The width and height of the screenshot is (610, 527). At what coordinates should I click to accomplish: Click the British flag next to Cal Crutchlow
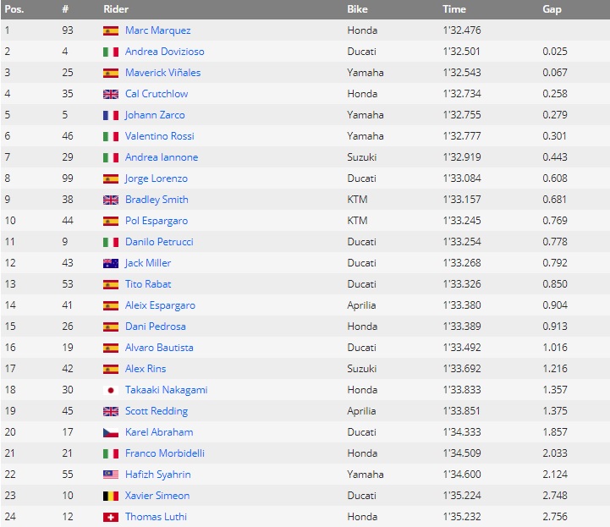click(x=111, y=94)
